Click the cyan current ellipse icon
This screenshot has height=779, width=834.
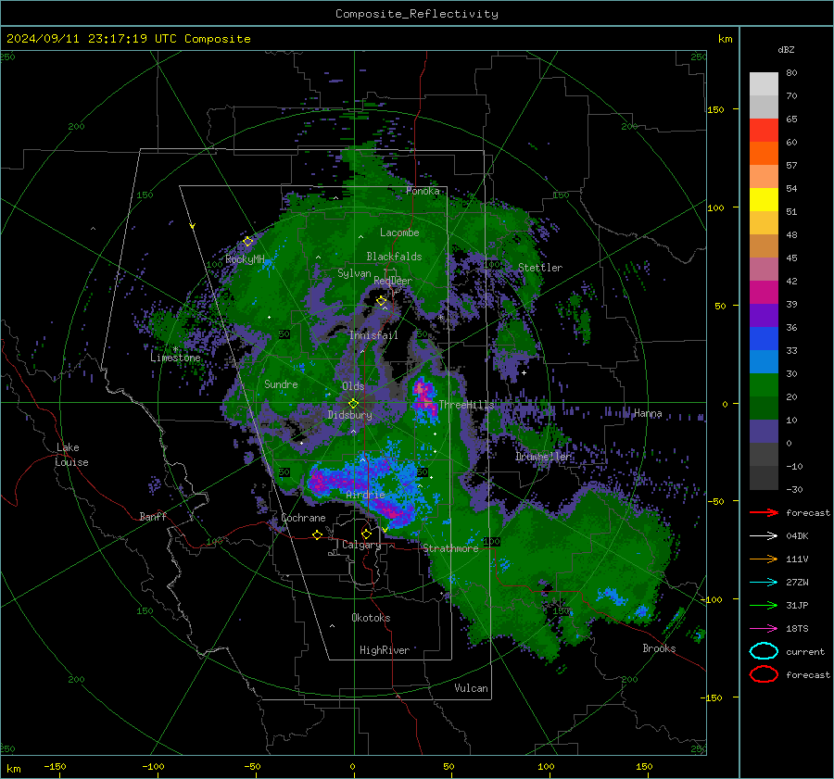coord(764,651)
